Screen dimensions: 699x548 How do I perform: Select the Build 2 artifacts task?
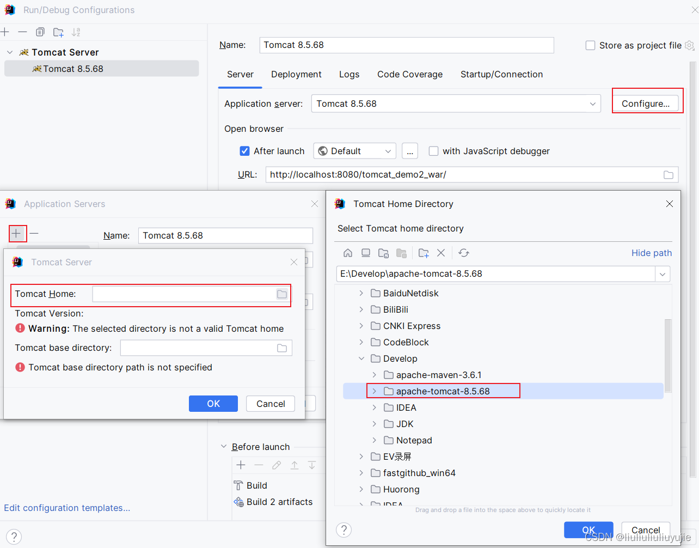[x=273, y=502]
